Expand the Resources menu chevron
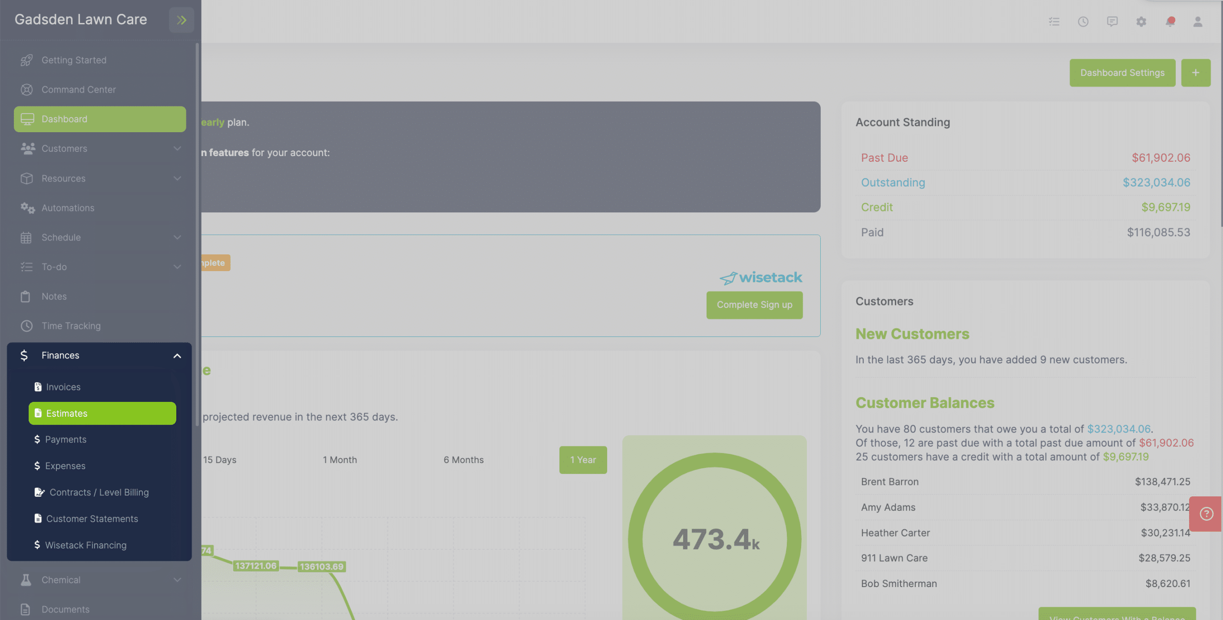The width and height of the screenshot is (1223, 620). [x=177, y=179]
